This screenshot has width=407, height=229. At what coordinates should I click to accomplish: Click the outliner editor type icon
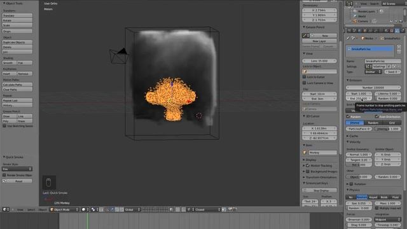[x=349, y=4]
